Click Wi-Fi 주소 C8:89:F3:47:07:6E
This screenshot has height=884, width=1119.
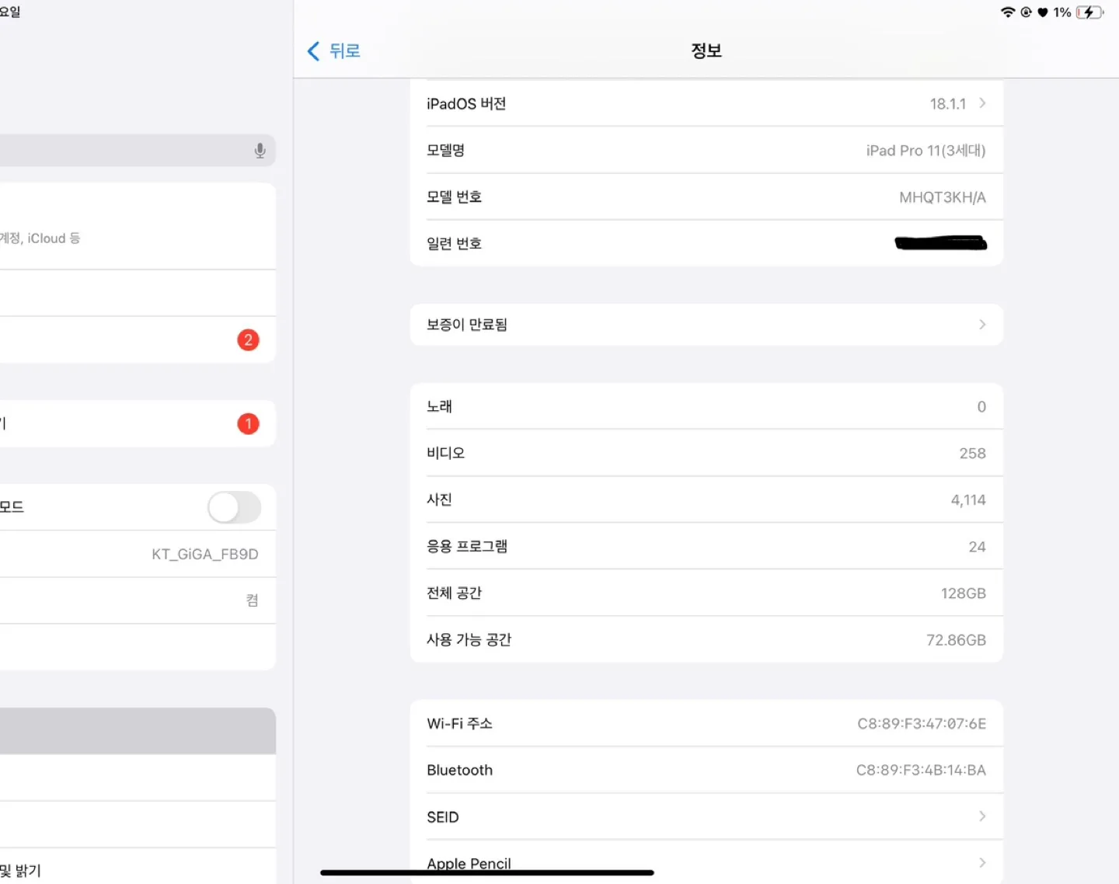tap(922, 724)
